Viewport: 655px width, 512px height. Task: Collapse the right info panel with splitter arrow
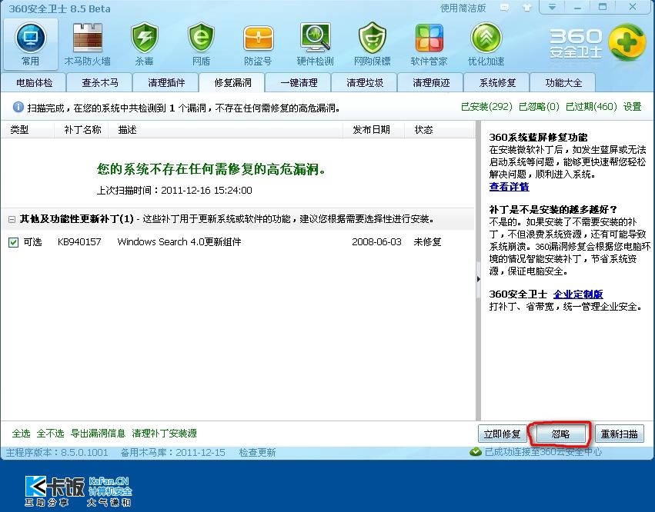478,270
